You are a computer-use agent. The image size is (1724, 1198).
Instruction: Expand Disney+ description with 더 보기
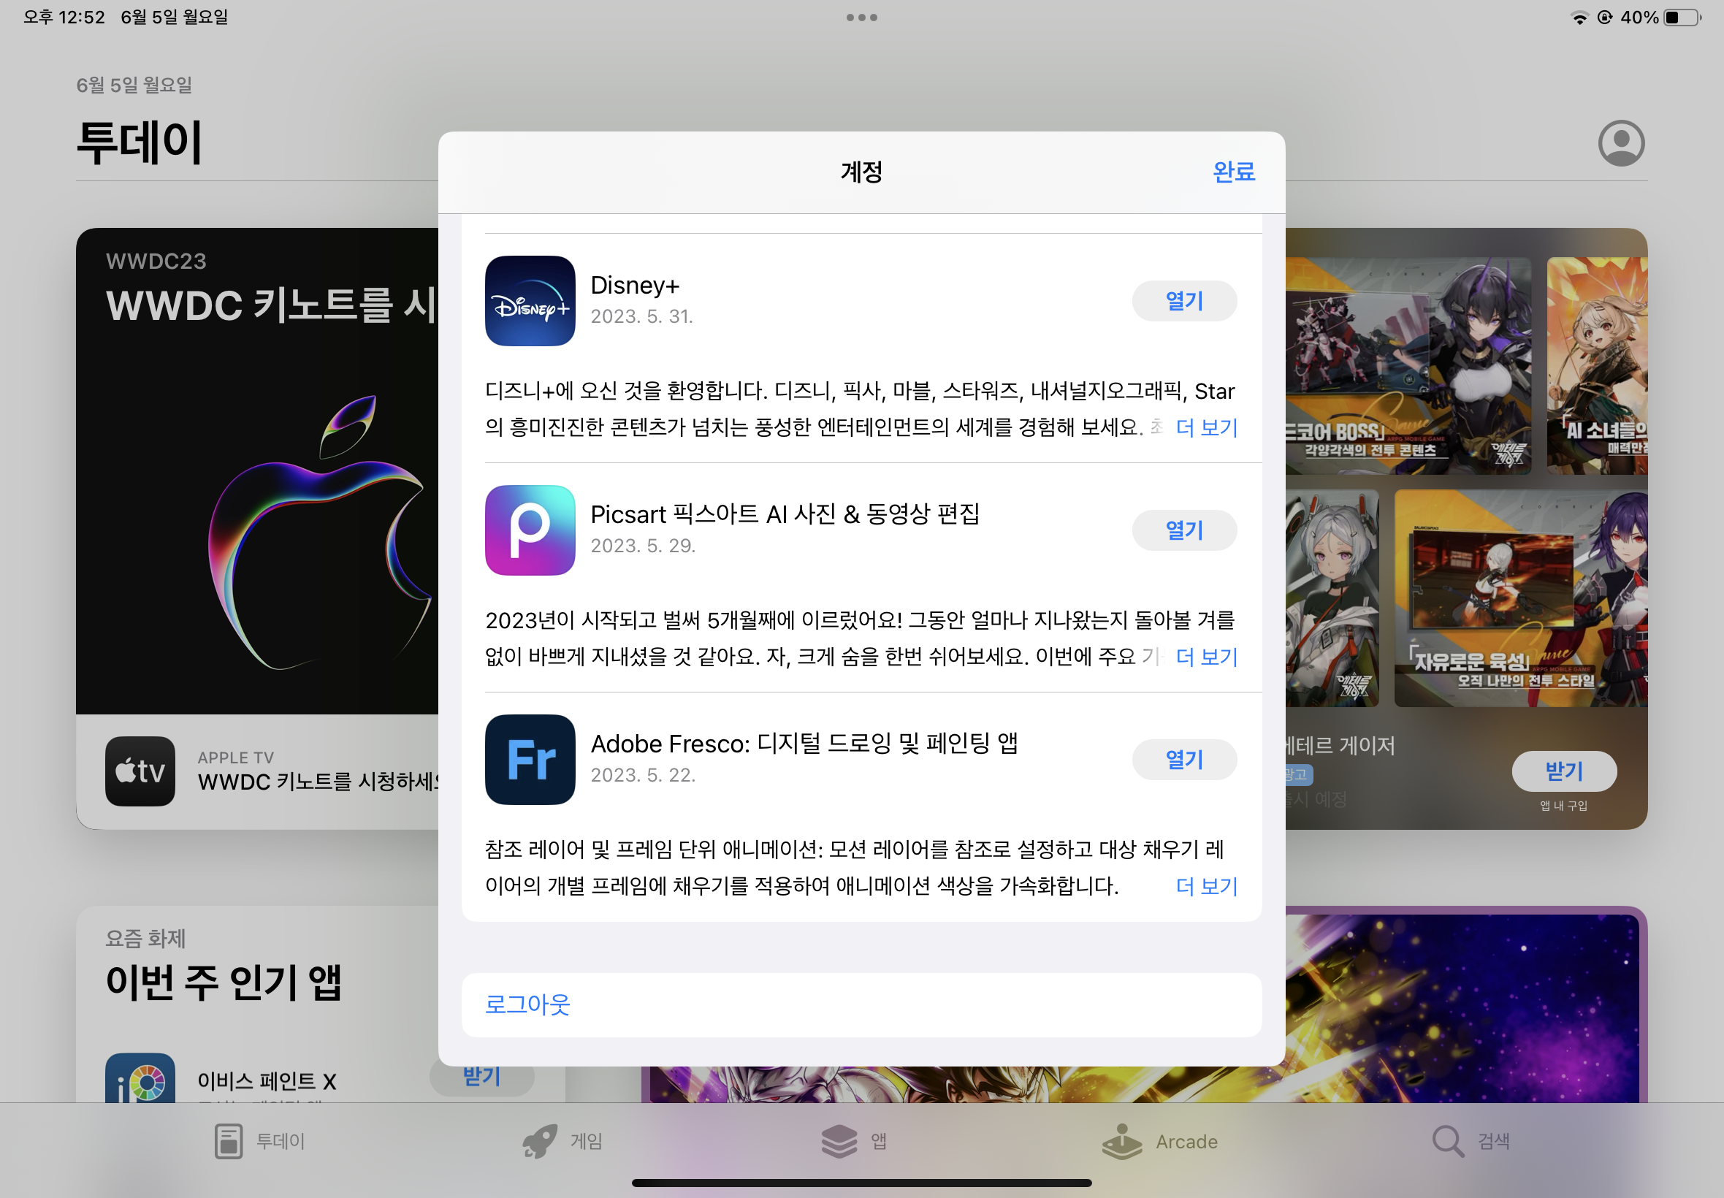(x=1206, y=428)
